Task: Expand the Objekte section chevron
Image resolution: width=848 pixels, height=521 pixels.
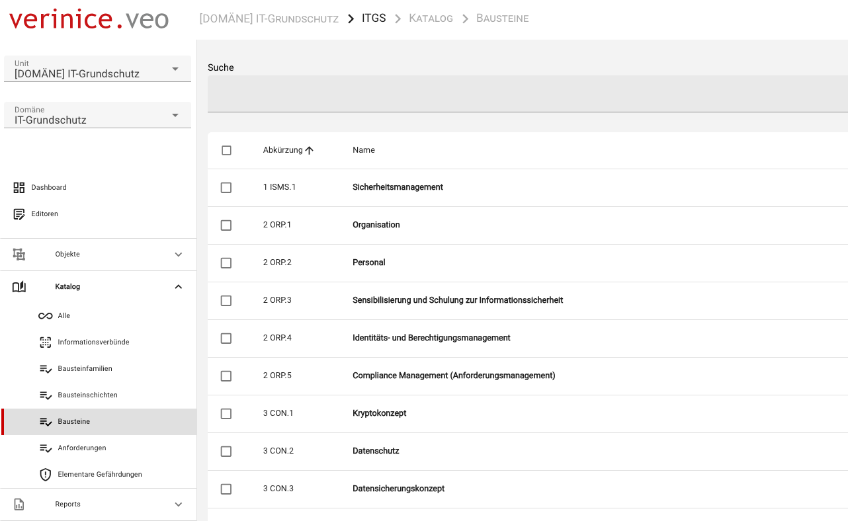Action: click(178, 255)
